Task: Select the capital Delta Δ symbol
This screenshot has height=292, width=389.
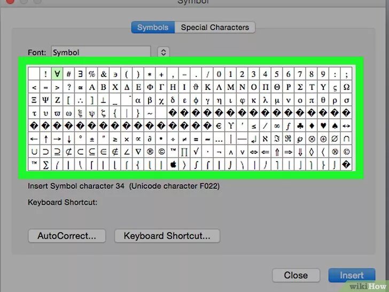Action: (x=127, y=87)
